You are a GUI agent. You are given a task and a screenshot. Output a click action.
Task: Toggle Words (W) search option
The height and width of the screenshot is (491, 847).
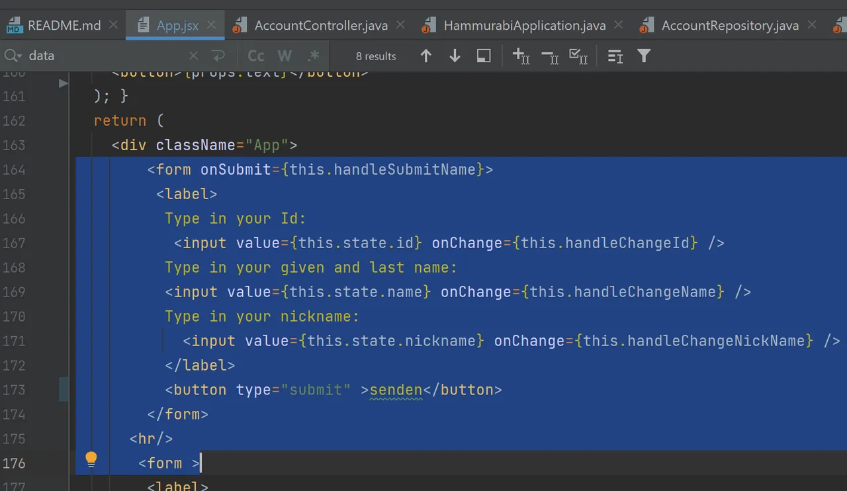point(285,56)
